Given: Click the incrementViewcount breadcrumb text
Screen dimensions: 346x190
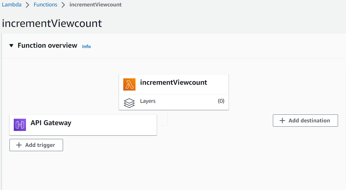Looking at the screenshot, I should [x=95, y=5].
